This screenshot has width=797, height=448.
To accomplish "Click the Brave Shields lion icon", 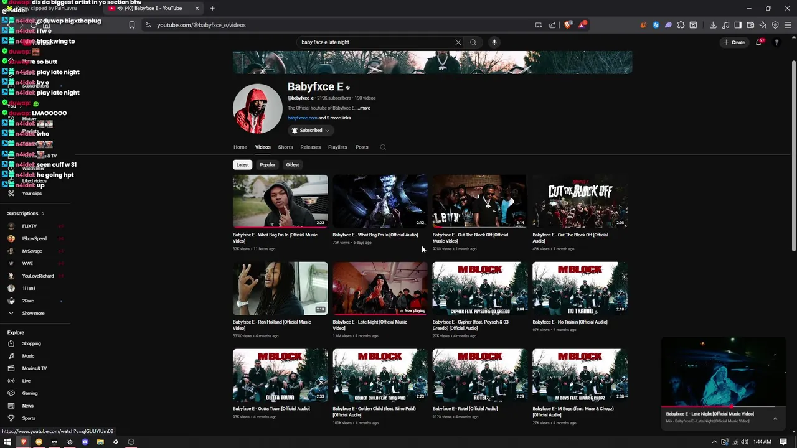I will (567, 25).
